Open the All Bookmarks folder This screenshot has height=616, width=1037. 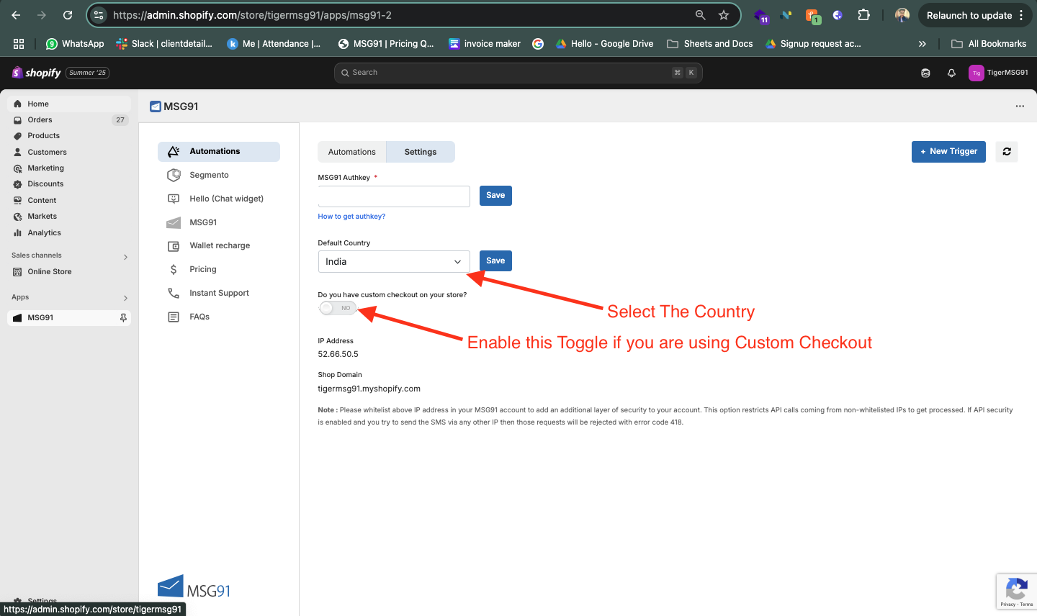coord(989,44)
